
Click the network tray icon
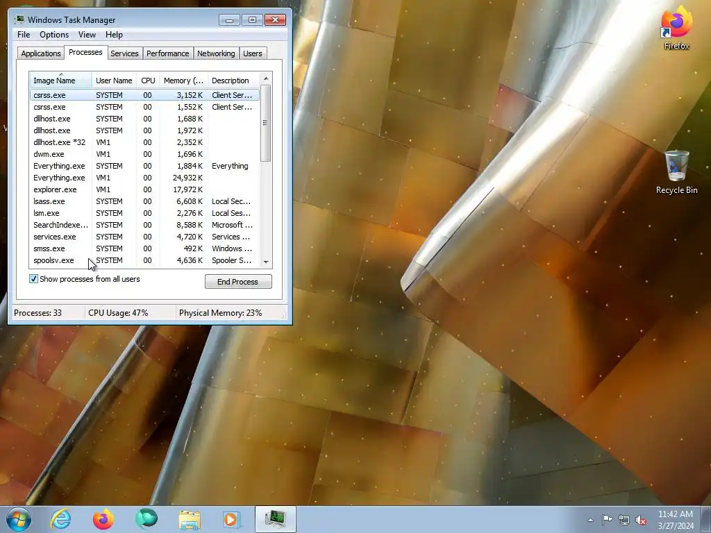[624, 520]
